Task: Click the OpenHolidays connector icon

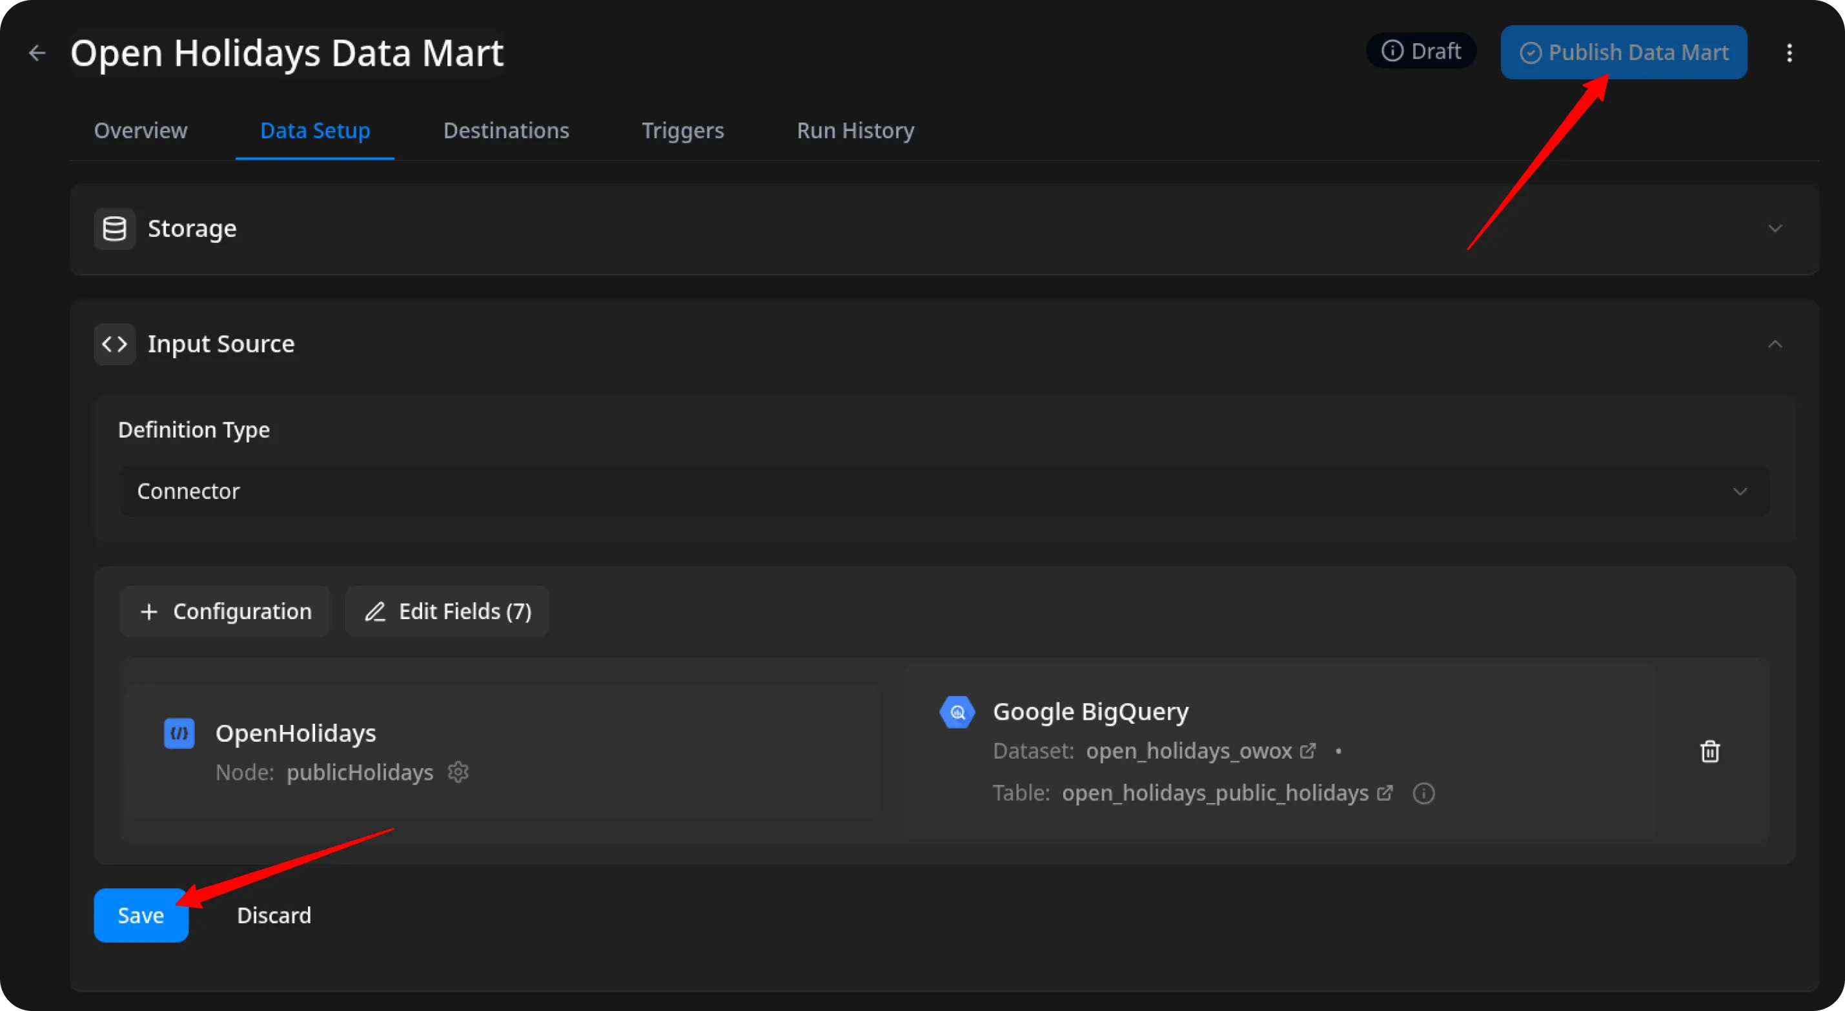Action: click(179, 733)
